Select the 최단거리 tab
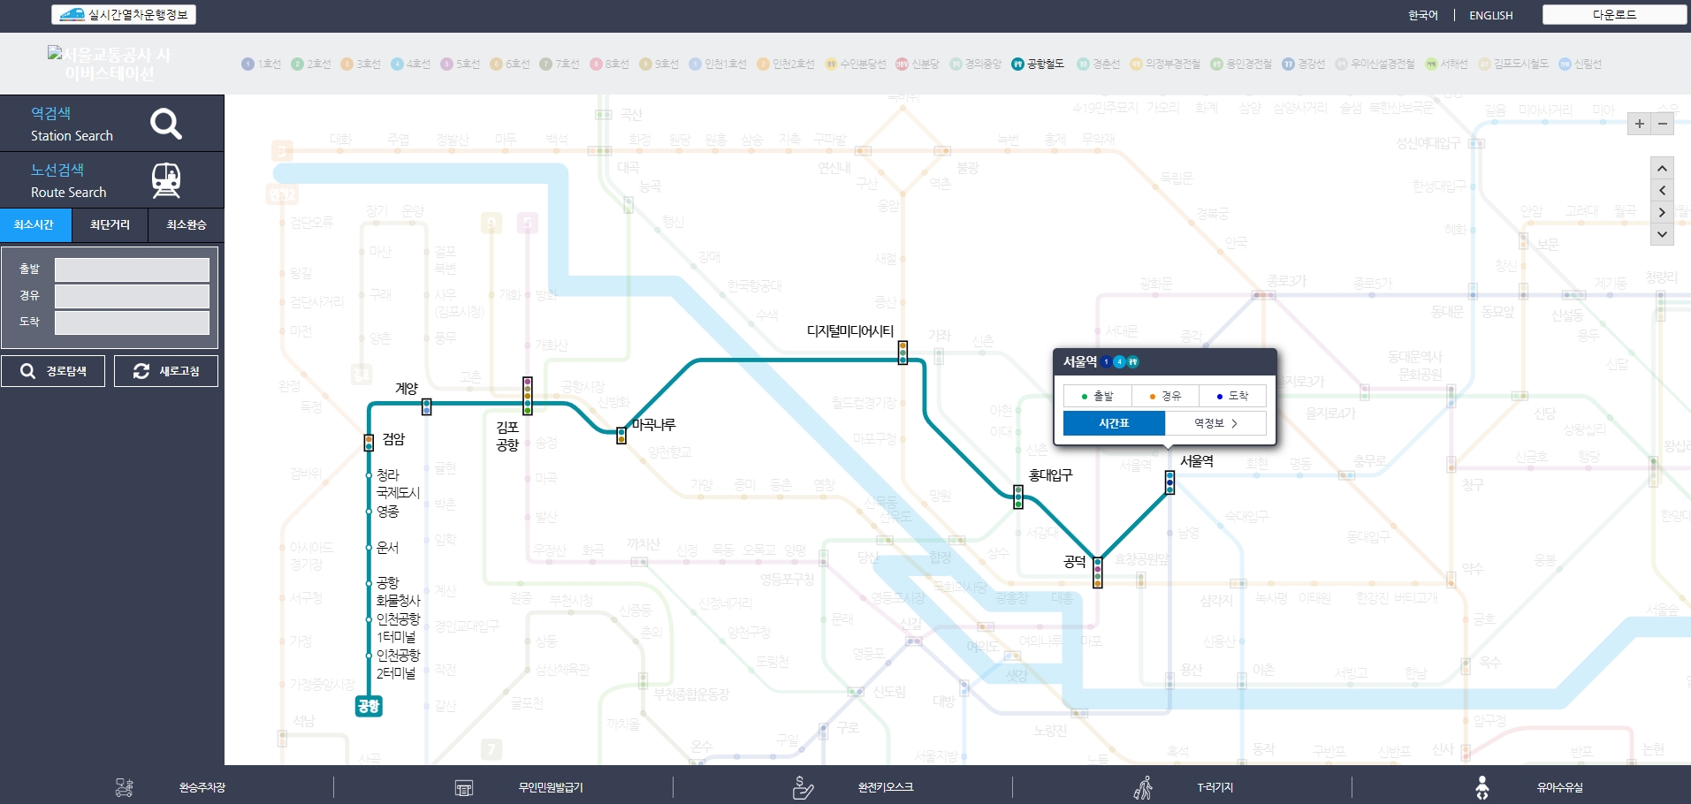 (110, 224)
